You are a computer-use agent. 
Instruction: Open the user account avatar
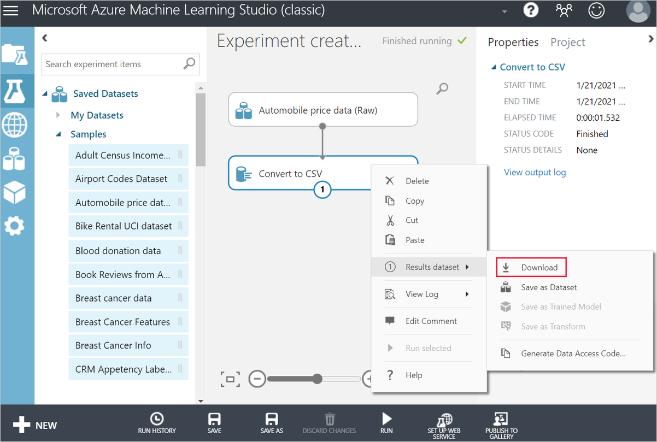click(x=638, y=11)
